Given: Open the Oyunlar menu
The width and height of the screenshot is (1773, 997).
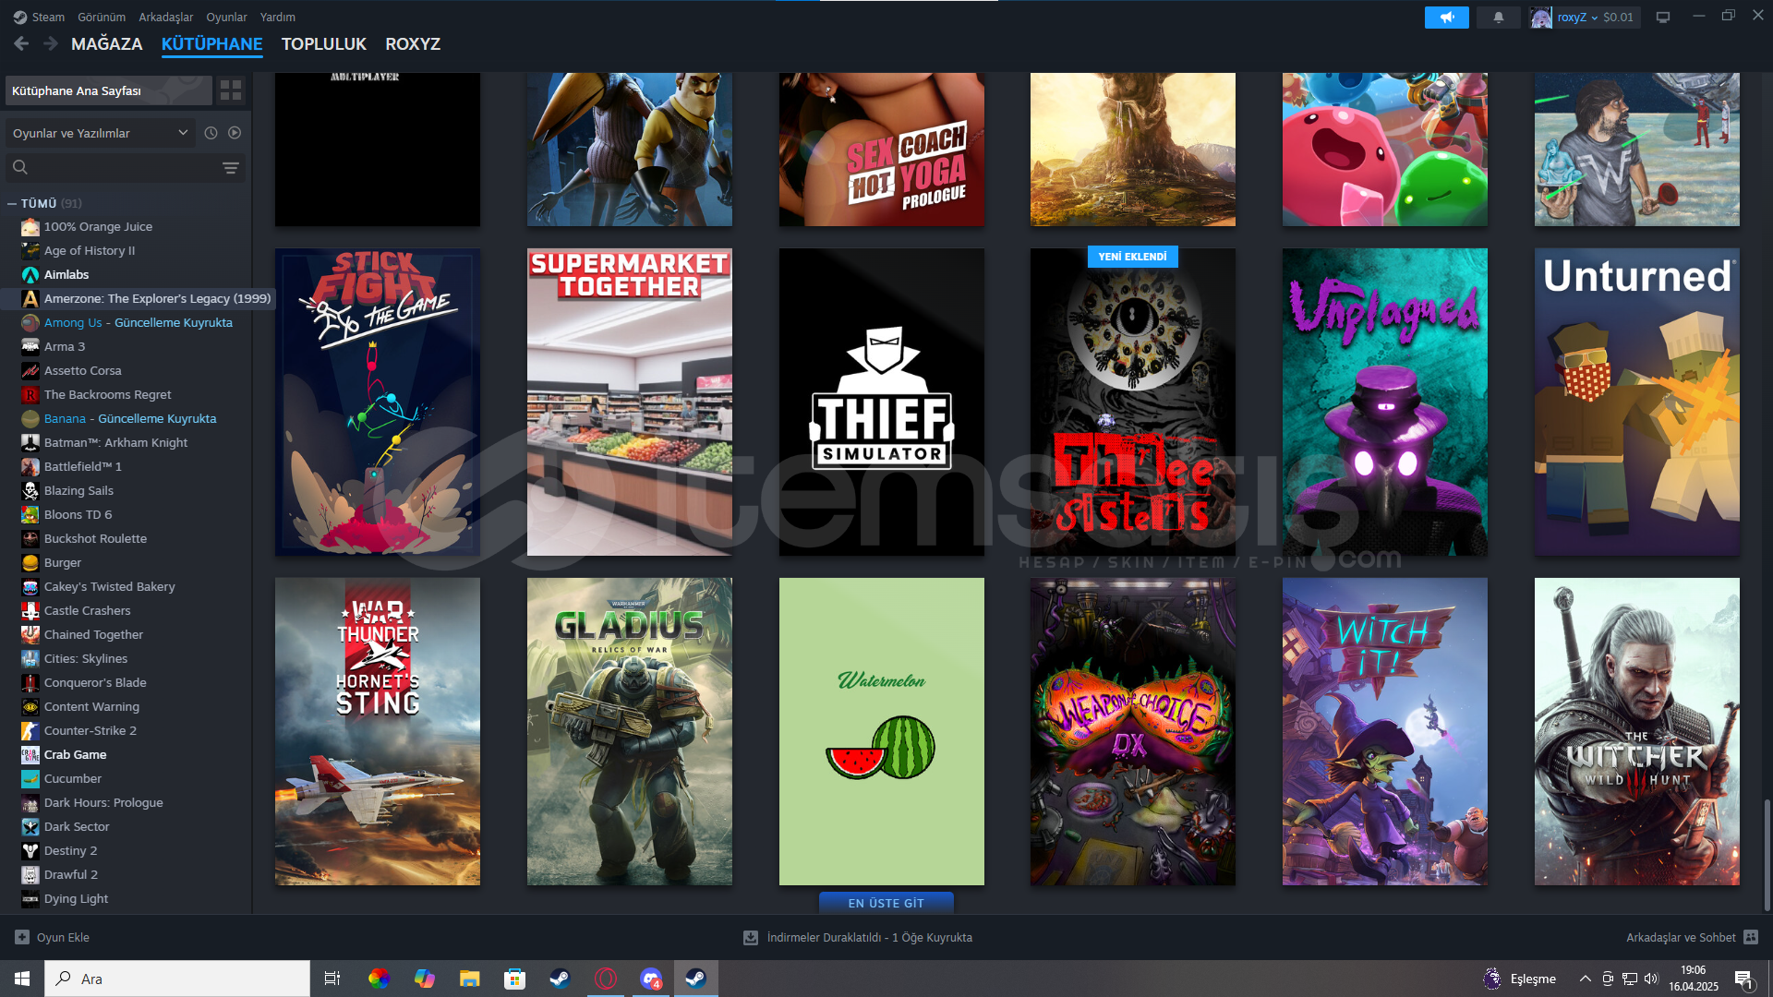Looking at the screenshot, I should click(226, 17).
